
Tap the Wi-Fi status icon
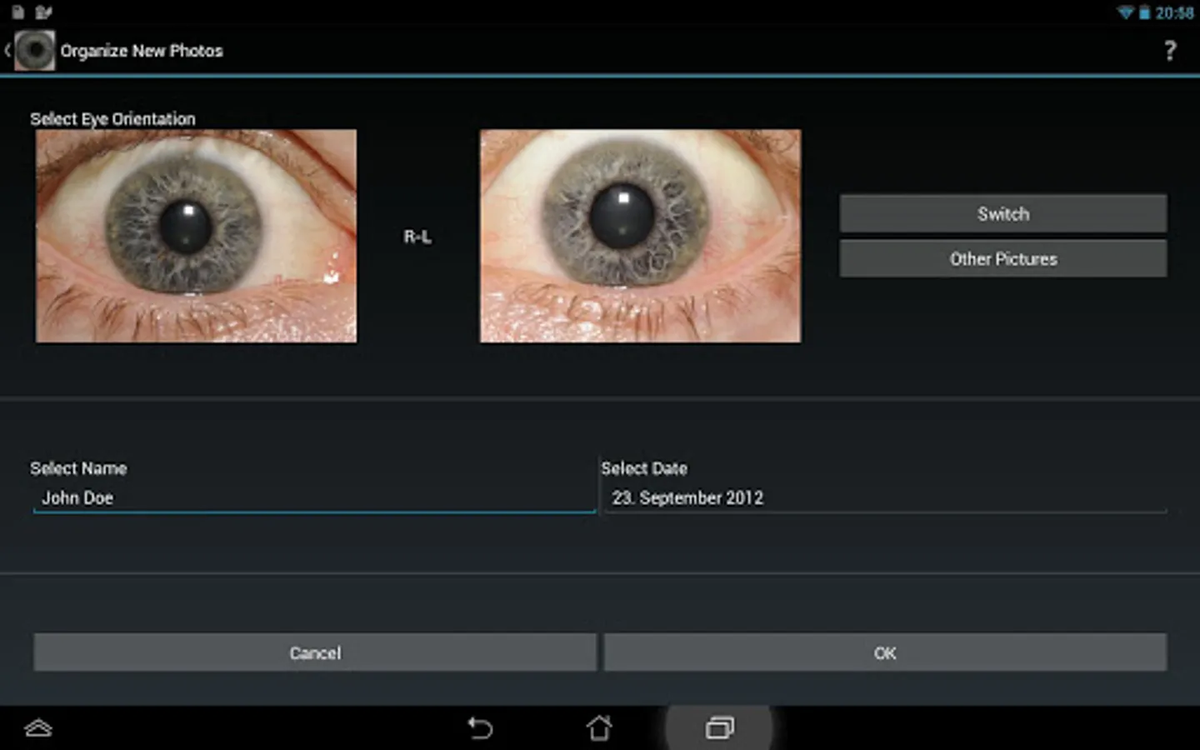[1126, 12]
